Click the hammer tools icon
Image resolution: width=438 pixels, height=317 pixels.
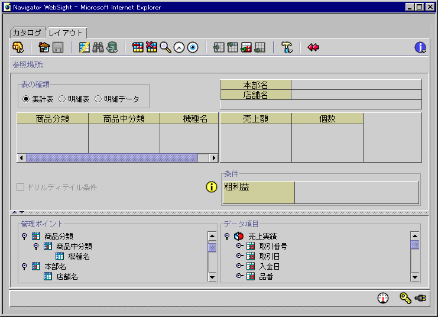(287, 47)
